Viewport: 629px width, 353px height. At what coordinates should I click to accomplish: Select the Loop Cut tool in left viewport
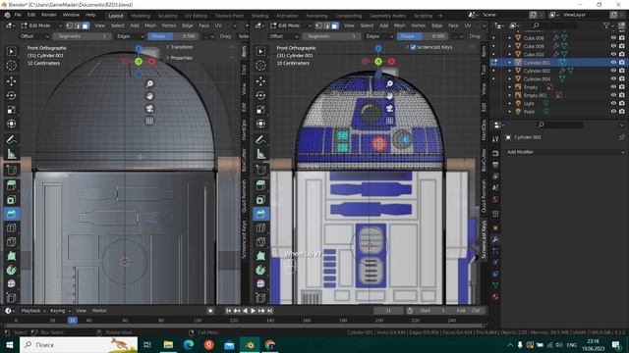11,228
